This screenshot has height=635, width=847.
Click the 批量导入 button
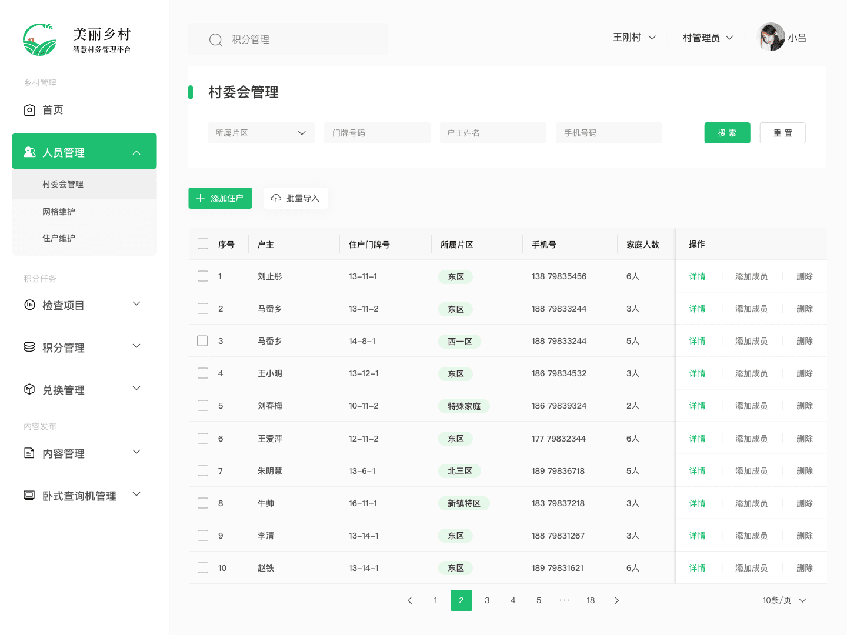(x=296, y=198)
